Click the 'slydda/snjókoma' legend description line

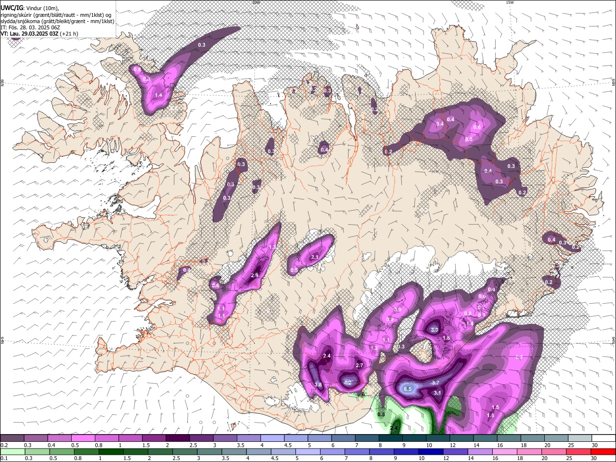(x=57, y=21)
